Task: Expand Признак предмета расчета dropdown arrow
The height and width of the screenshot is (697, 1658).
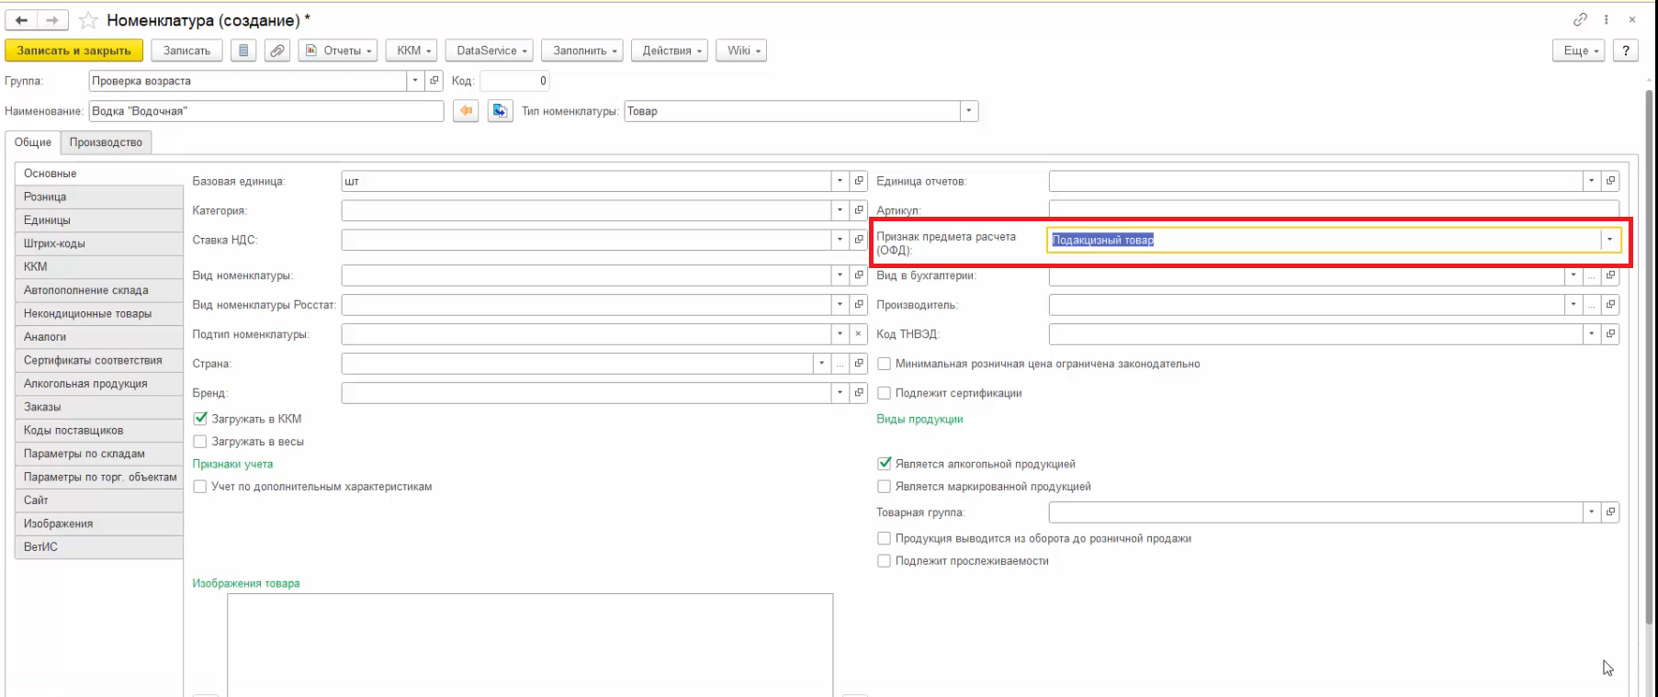Action: [x=1609, y=240]
